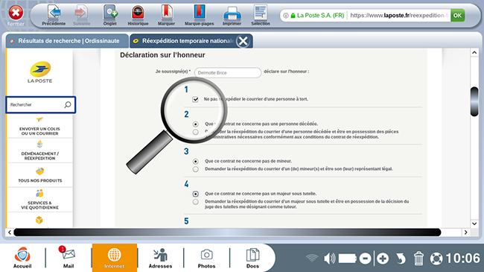
Task: Open Déménagement / Réexpédition menu
Action: pos(39,151)
